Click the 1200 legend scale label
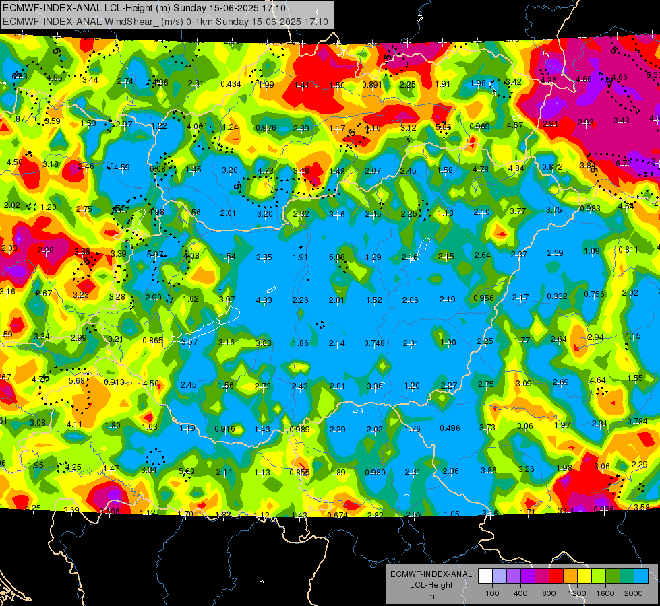Viewport: 660px width, 606px height. 576,593
